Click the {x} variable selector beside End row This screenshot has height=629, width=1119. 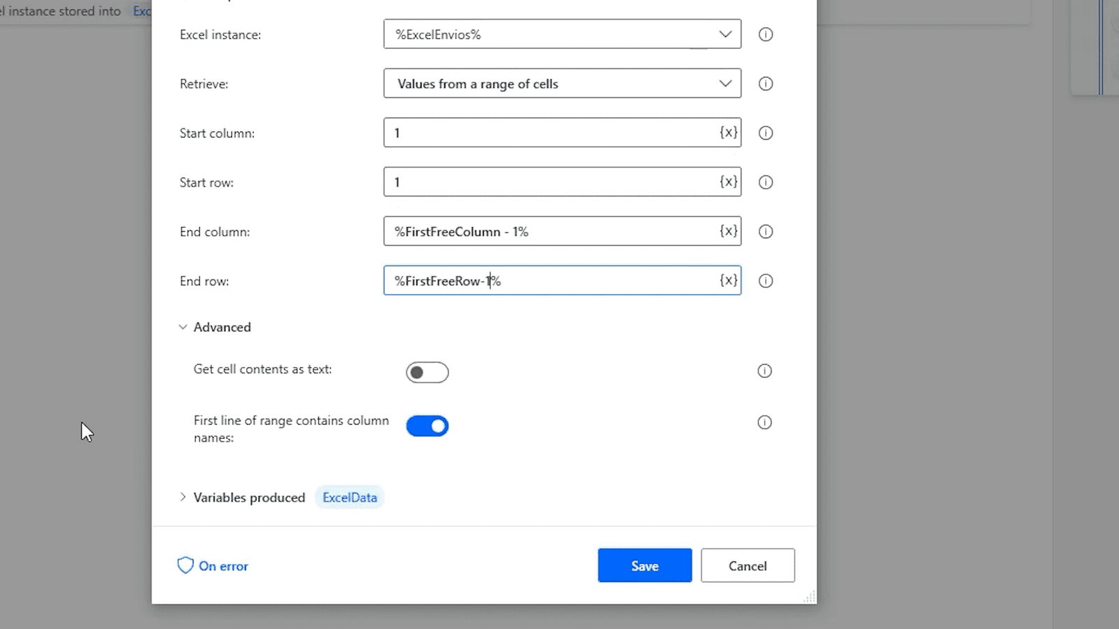pos(728,280)
